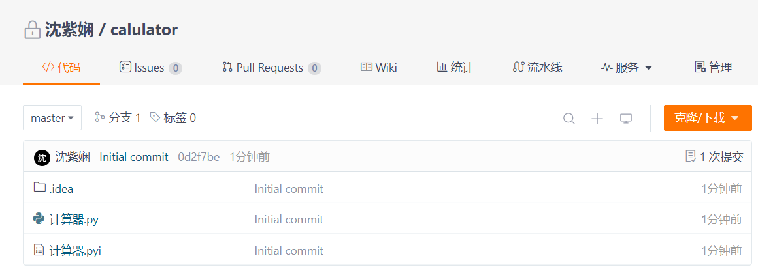Click the document icon for 计算器.pyi

(39, 250)
